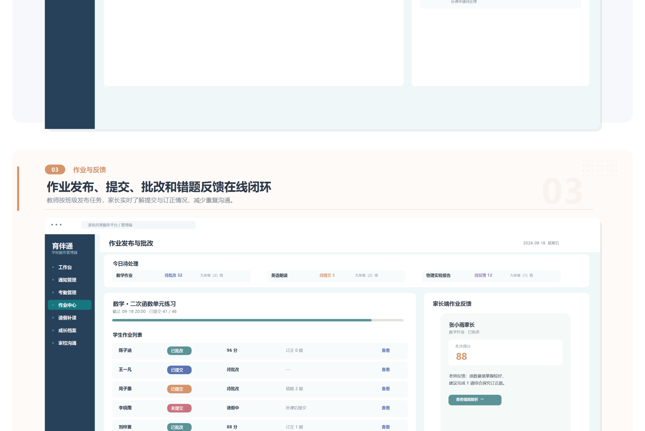Open the active 作业中心 menu item
The image size is (645, 431).
[70, 305]
